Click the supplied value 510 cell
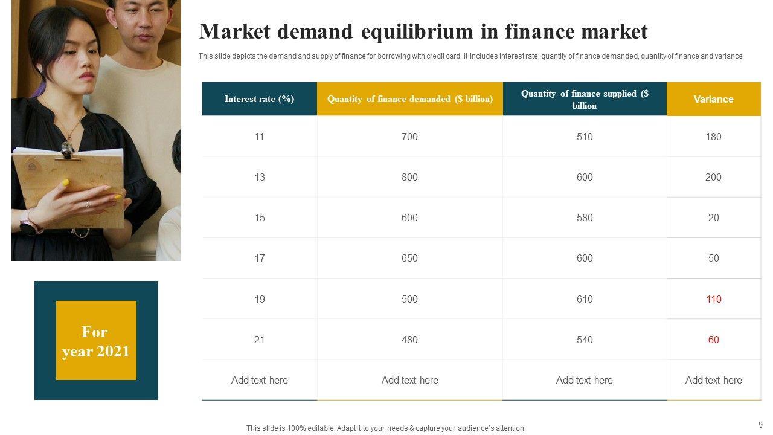 point(584,137)
